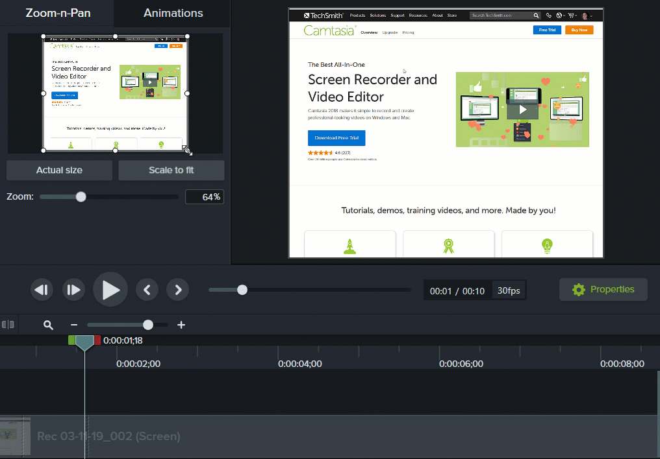Jump to previous clip using left chevron
The height and width of the screenshot is (459, 660).
click(147, 290)
